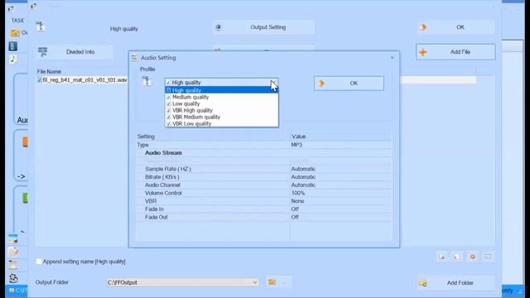Click the plus icon on Add File

423,52
